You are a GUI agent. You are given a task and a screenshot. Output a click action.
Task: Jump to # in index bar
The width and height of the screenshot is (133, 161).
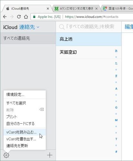coord(116,152)
